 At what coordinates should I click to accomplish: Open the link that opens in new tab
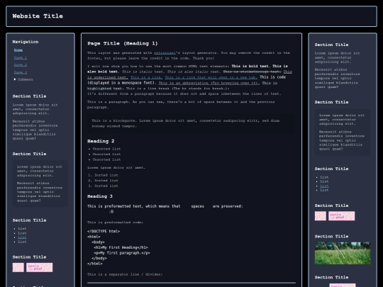point(211,77)
